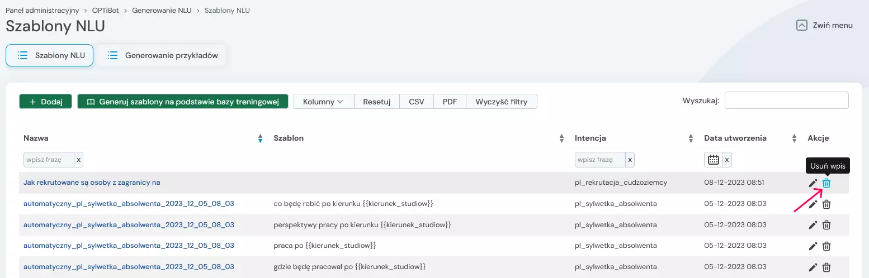Delete the pl_rekrutacja_cudzoziemcy entry with the trash icon
This screenshot has width=869, height=278.
click(x=827, y=183)
